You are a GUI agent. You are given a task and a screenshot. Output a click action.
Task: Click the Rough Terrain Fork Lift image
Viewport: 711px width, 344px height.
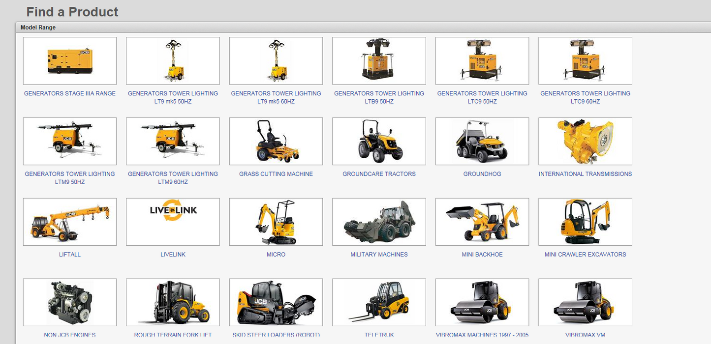coord(173,303)
